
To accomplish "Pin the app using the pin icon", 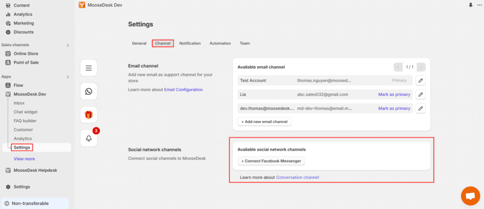I will point(470,5).
